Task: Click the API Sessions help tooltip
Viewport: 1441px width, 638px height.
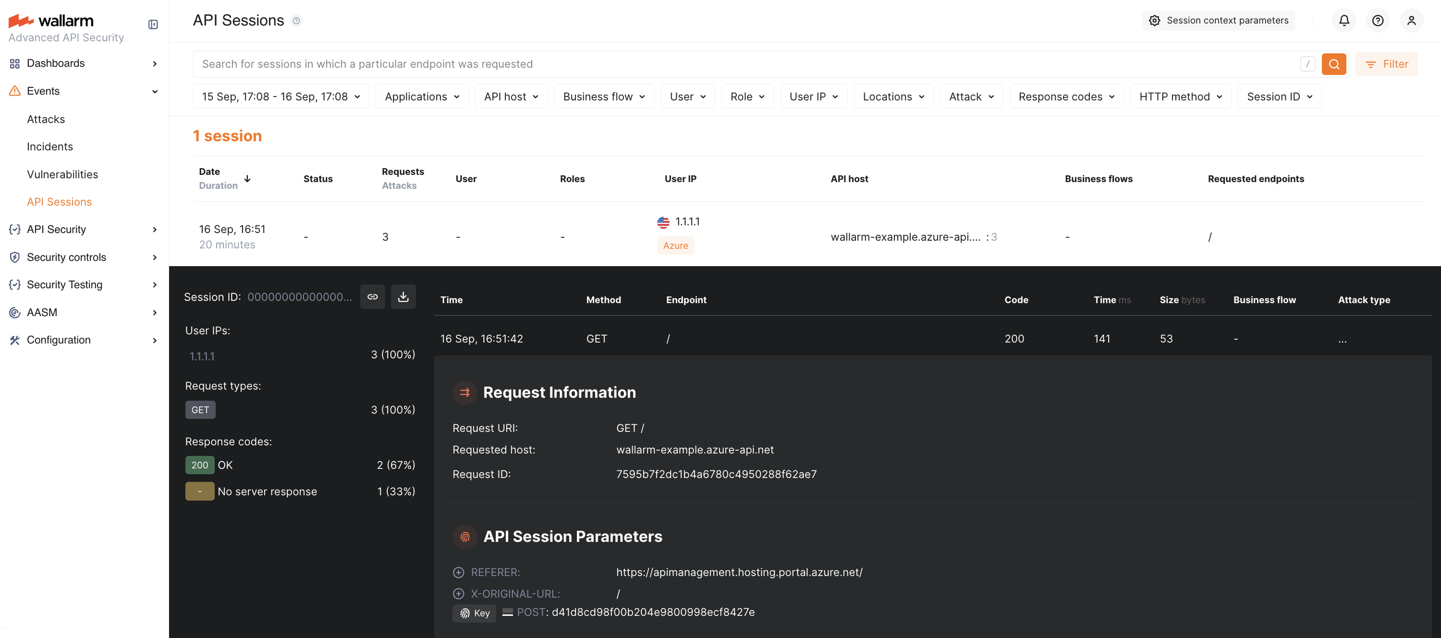Action: [297, 20]
